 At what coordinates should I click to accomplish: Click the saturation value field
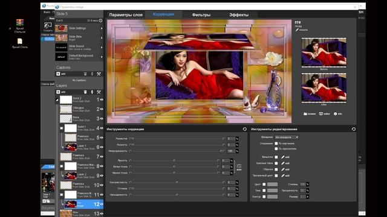(231, 195)
